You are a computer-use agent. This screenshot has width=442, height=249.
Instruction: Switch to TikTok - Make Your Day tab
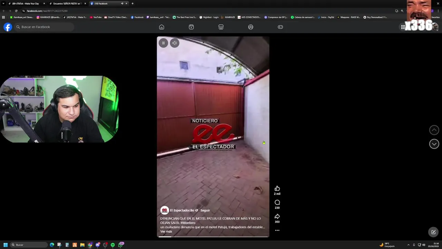pos(27,3)
